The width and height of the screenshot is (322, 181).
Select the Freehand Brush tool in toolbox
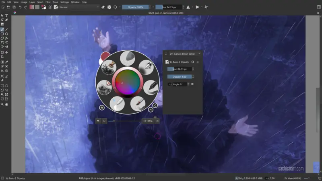(2, 29)
